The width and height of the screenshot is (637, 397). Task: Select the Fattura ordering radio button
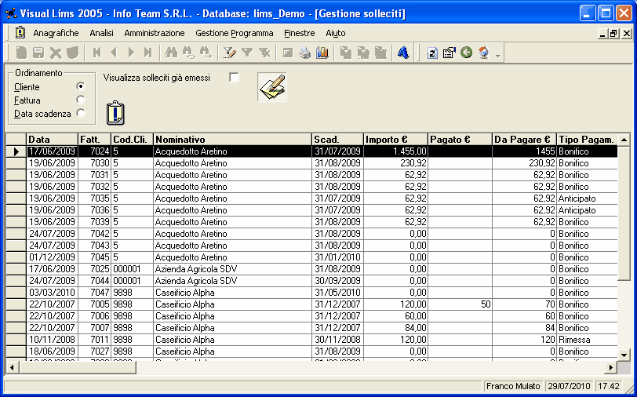click(x=81, y=100)
